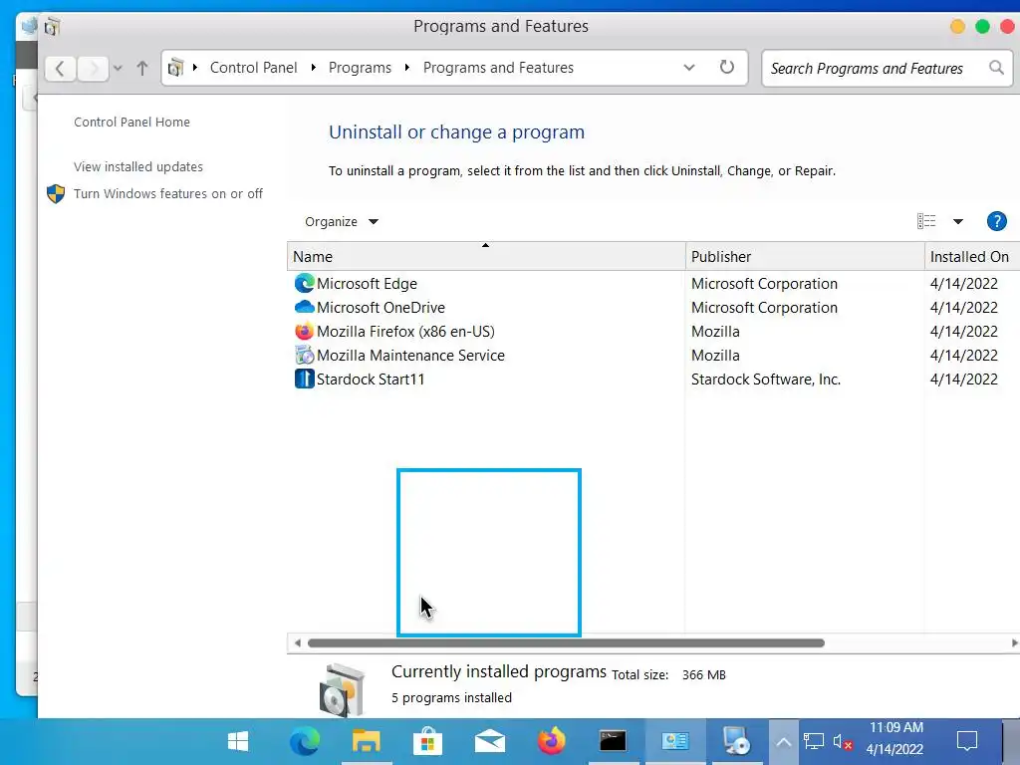Viewport: 1020px width, 765px height.
Task: Click Programs and Features breadcrumb
Action: pos(498,68)
